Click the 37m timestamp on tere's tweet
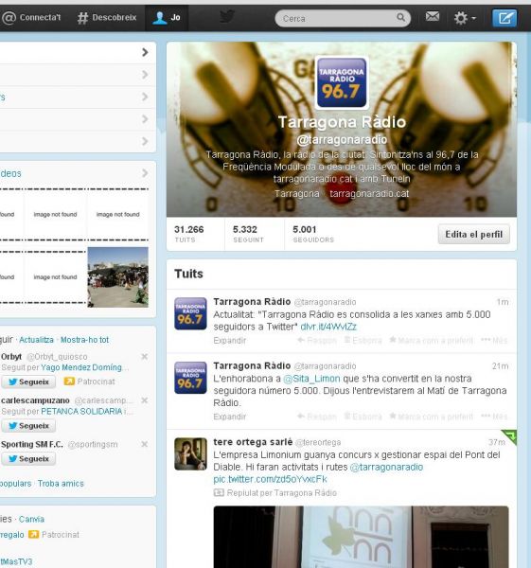 click(497, 442)
